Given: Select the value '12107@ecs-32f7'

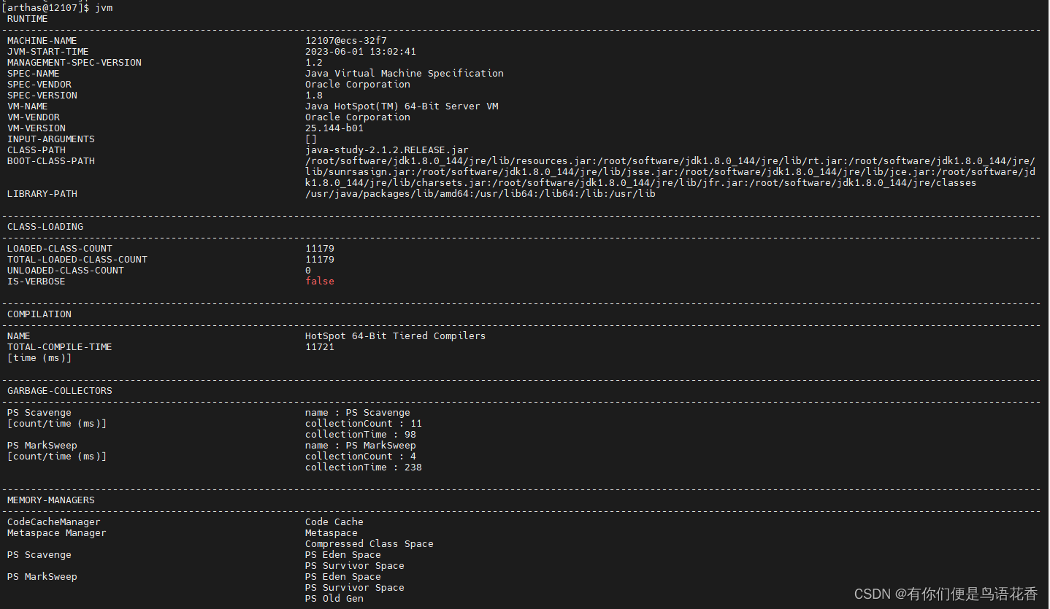Looking at the screenshot, I should pyautogui.click(x=346, y=41).
